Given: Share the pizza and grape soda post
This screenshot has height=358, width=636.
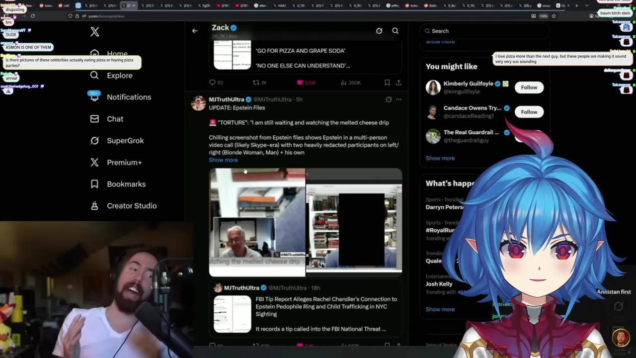Looking at the screenshot, I should pos(398,83).
